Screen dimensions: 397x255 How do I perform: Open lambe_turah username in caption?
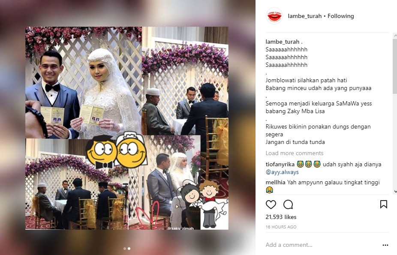[282, 42]
